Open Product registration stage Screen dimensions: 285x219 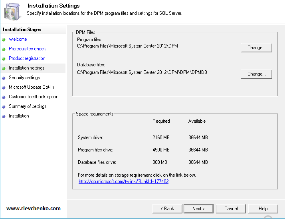tap(27, 58)
